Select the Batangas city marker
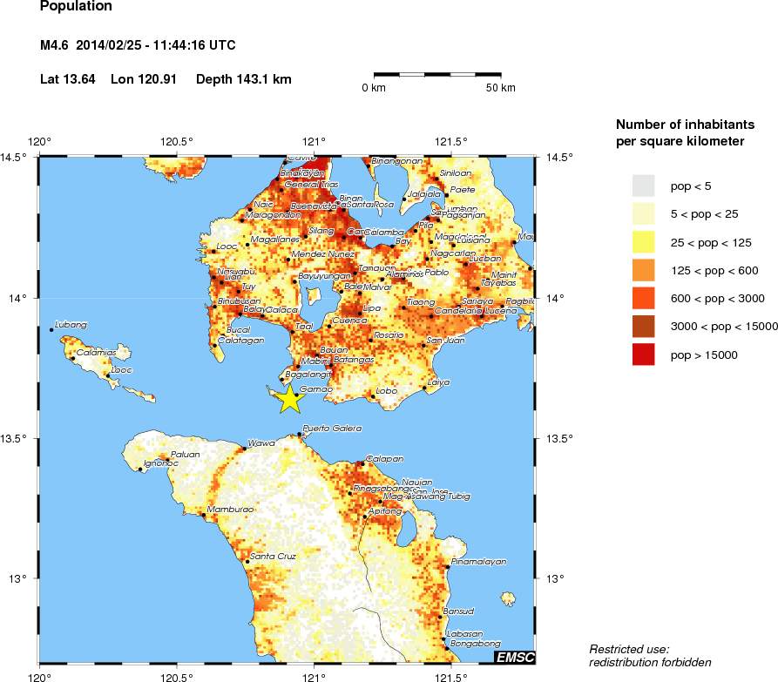 tap(331, 366)
